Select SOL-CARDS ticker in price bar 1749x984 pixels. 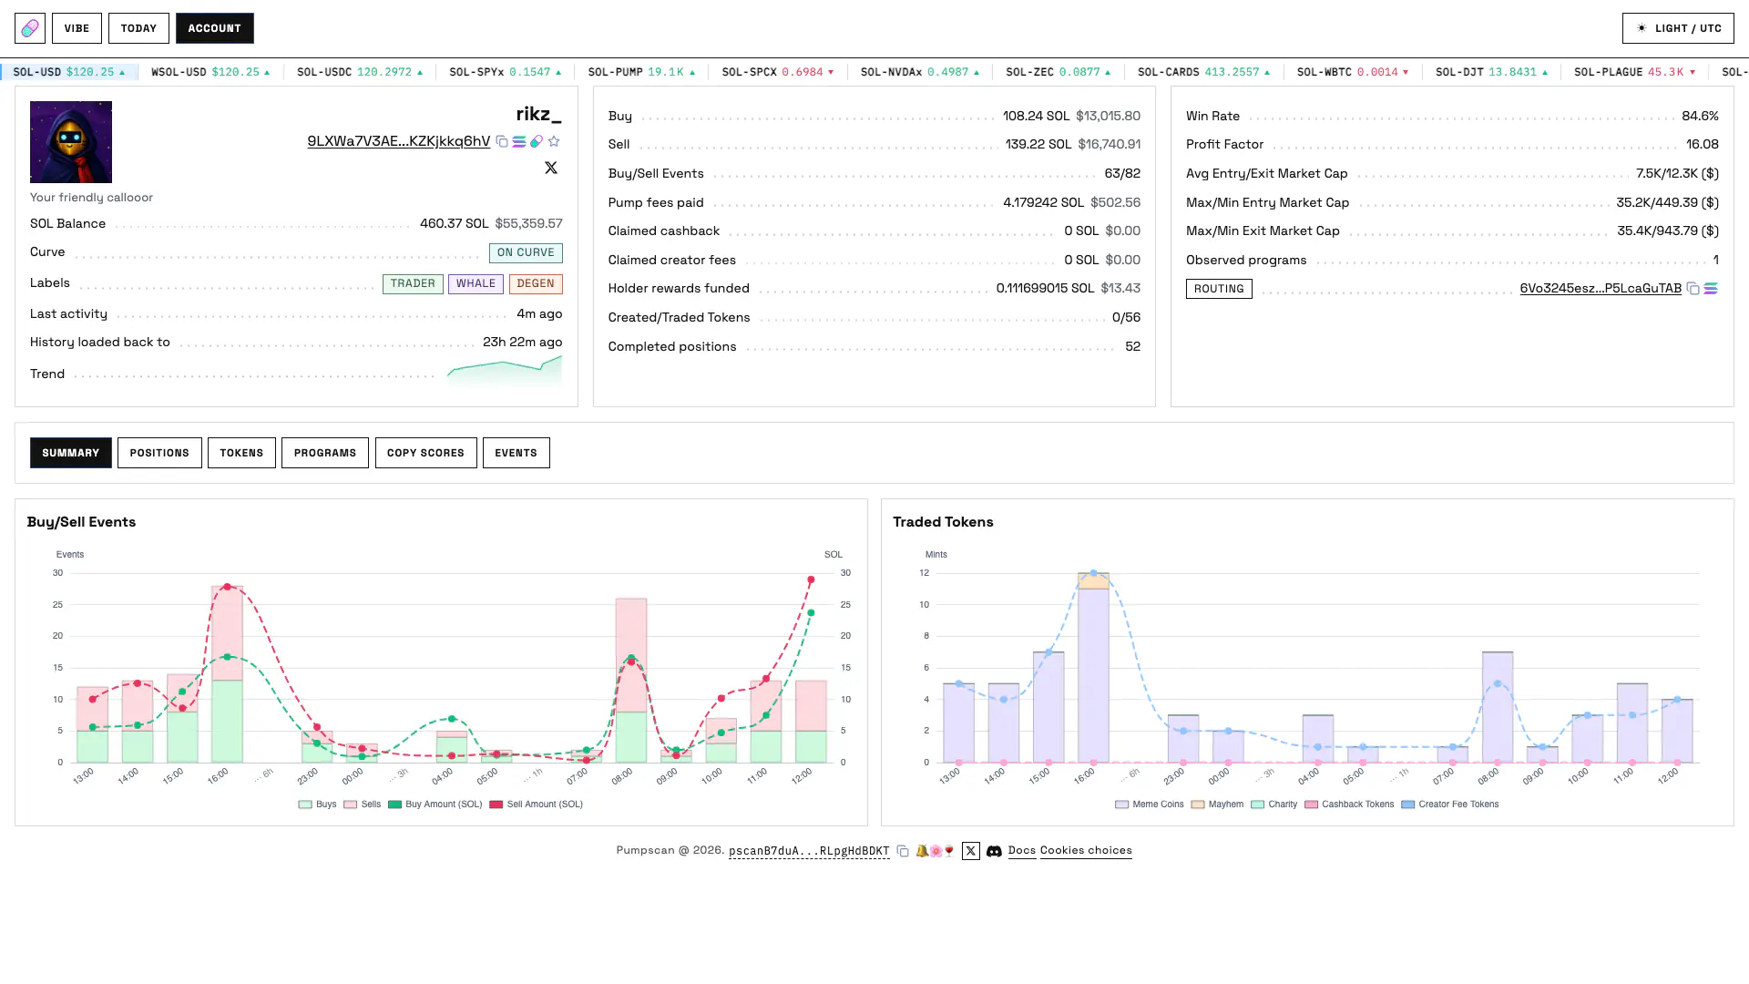tap(1203, 72)
